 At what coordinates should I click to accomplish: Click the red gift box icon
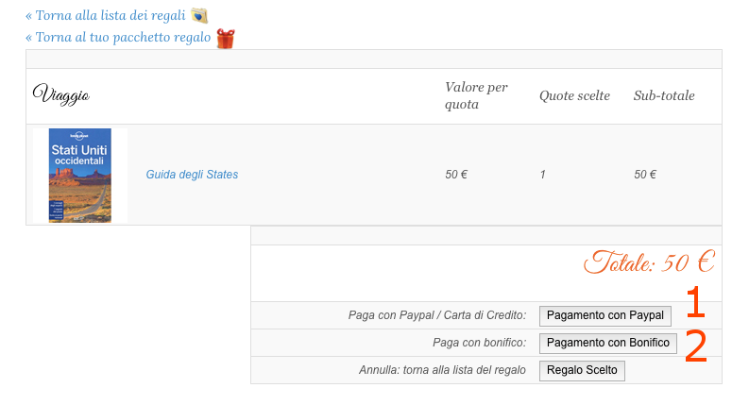coord(226,39)
